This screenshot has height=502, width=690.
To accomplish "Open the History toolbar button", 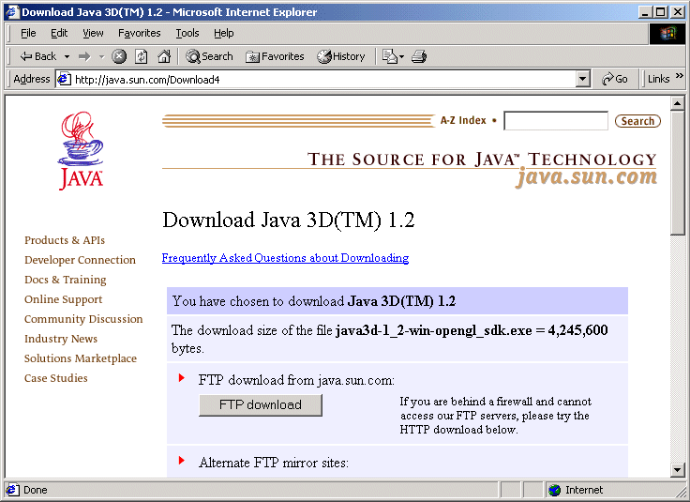I will pos(341,56).
